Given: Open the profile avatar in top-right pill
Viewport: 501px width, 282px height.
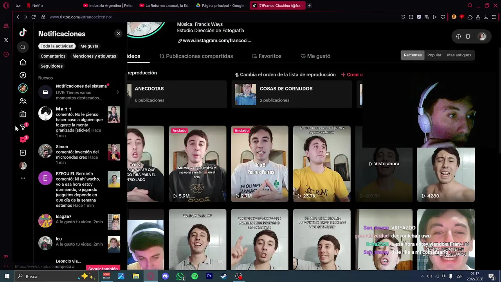Looking at the screenshot, I should point(482,36).
